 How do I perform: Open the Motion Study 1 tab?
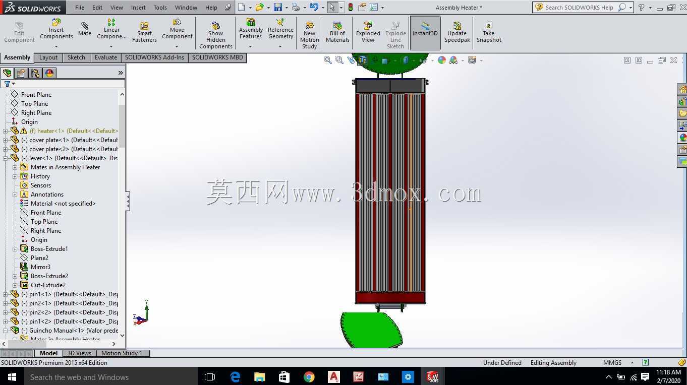pyautogui.click(x=122, y=353)
